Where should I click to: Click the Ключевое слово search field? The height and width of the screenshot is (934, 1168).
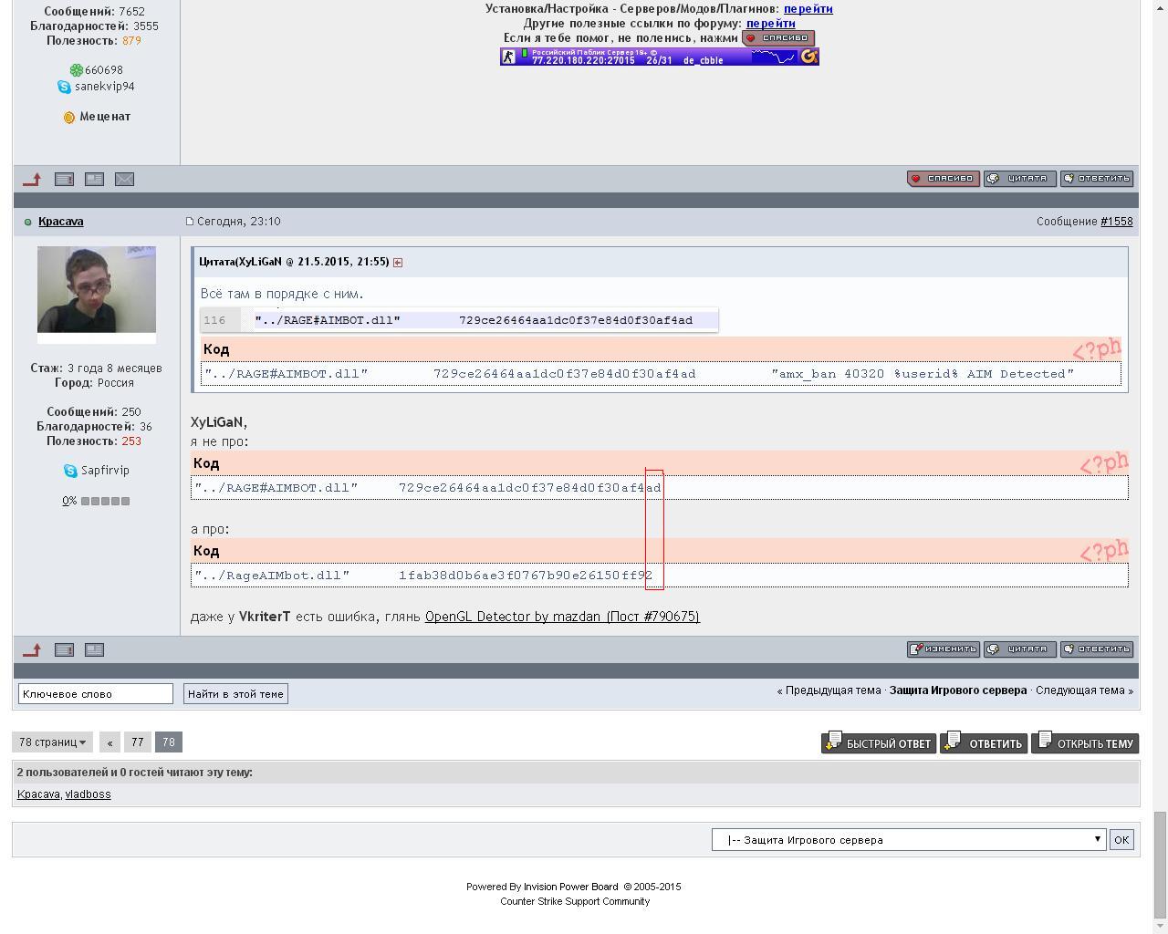pyautogui.click(x=96, y=694)
